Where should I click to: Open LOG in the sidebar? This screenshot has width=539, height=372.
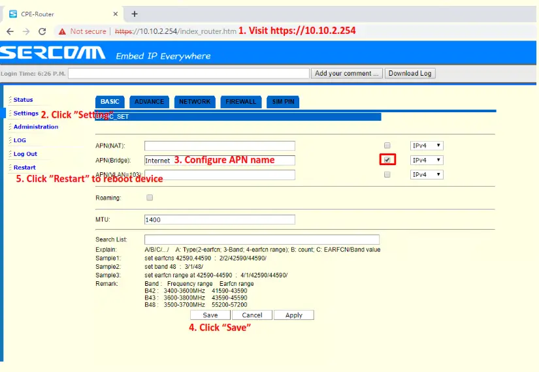20,140
